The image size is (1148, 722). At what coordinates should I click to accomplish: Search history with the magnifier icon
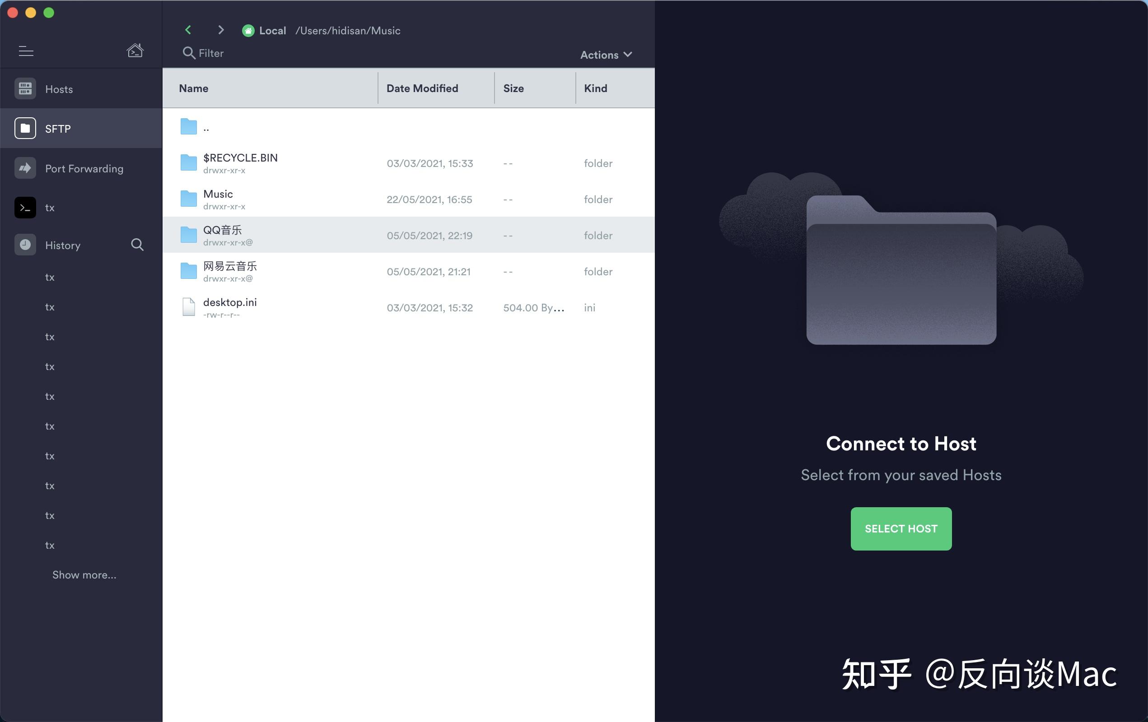click(137, 245)
